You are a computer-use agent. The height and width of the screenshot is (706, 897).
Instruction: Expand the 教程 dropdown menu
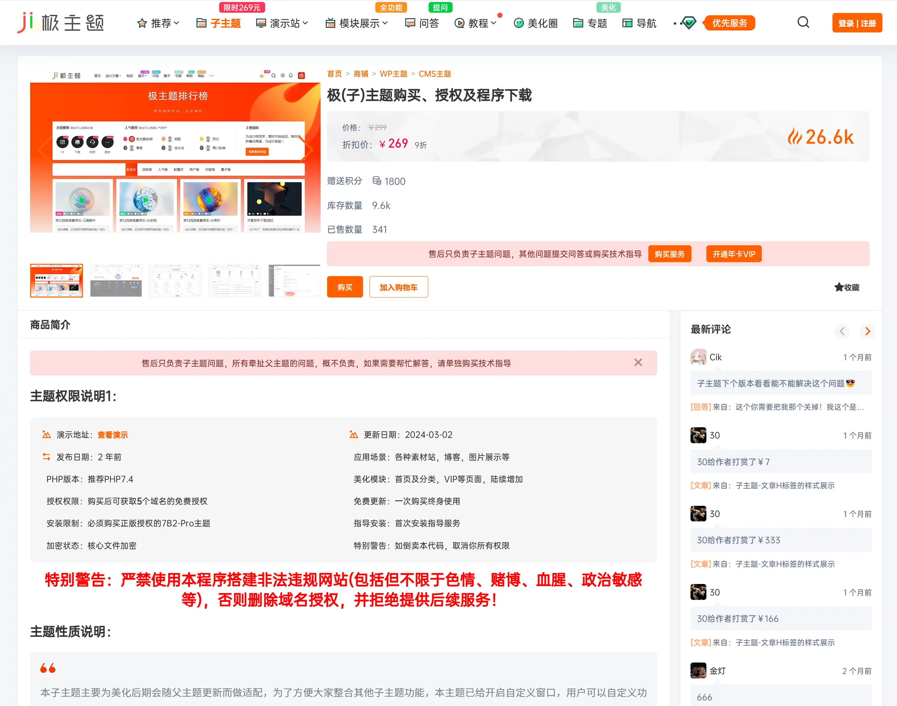pos(476,24)
